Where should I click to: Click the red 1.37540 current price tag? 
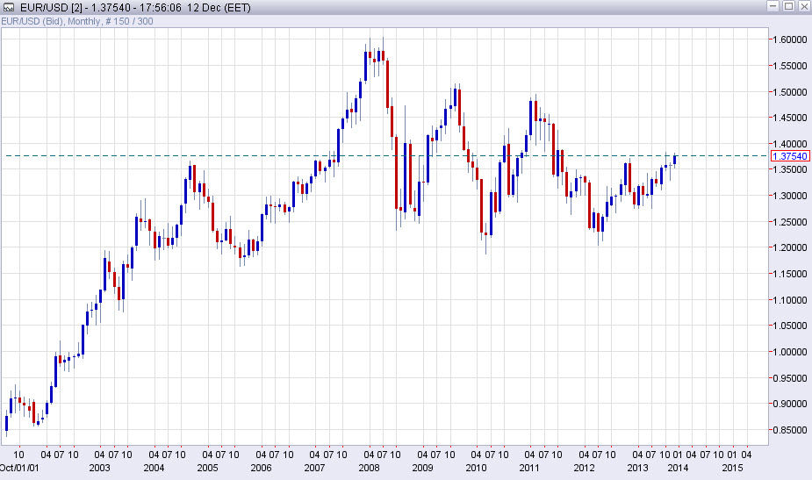point(789,155)
